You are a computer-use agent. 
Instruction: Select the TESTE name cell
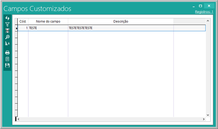pyautogui.click(x=48, y=28)
